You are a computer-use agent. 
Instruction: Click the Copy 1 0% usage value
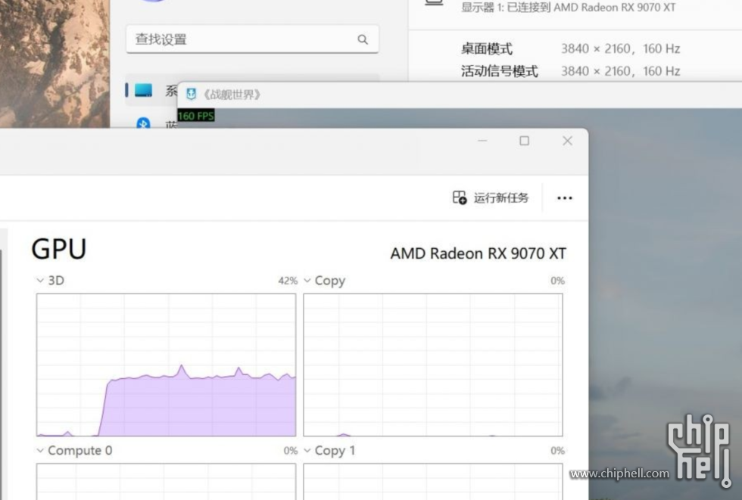click(x=557, y=451)
